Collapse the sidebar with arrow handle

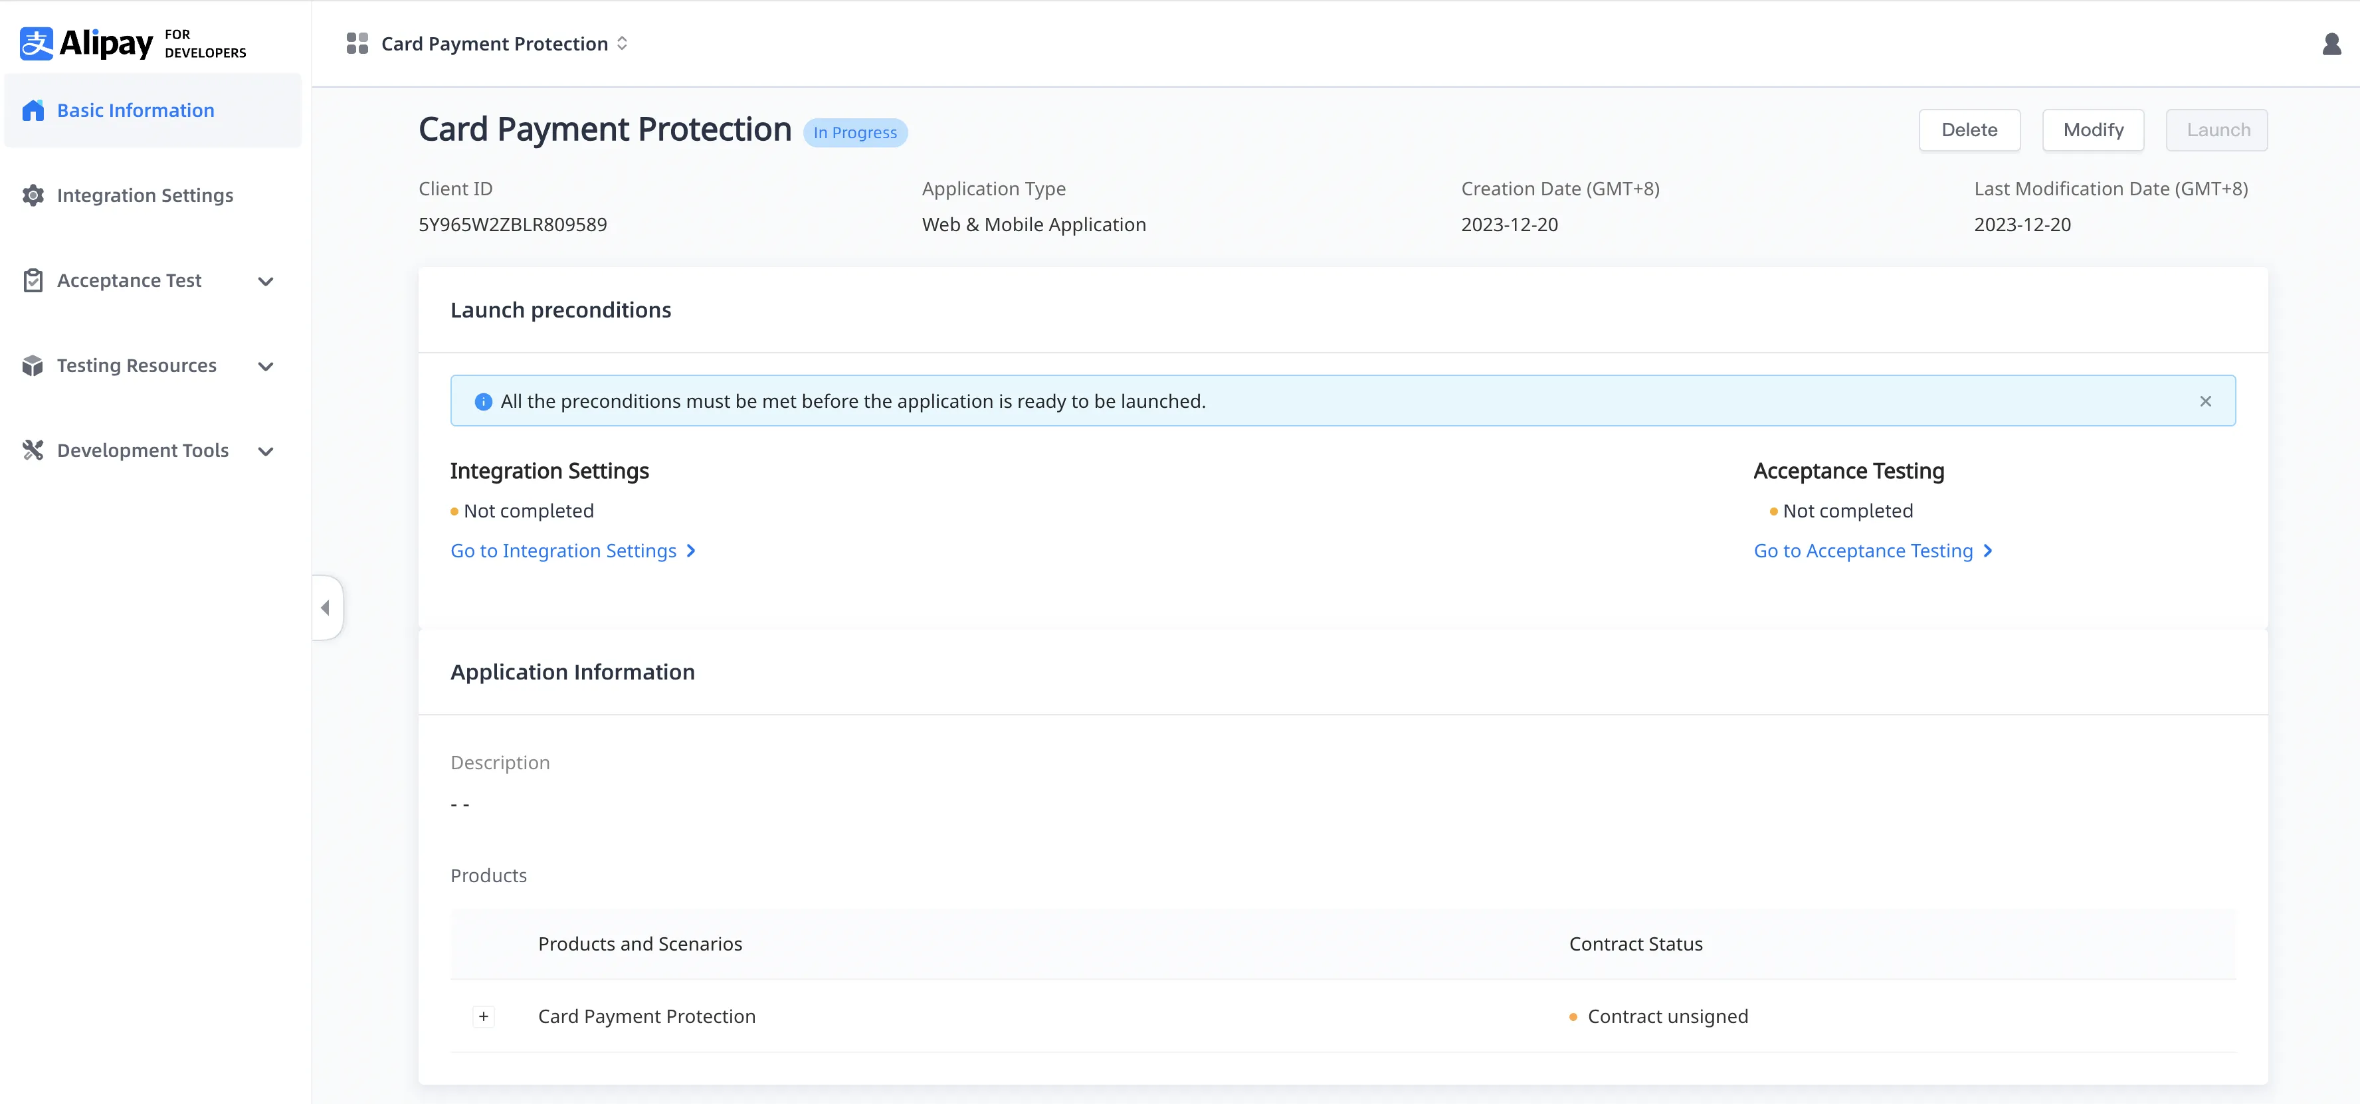[x=326, y=607]
